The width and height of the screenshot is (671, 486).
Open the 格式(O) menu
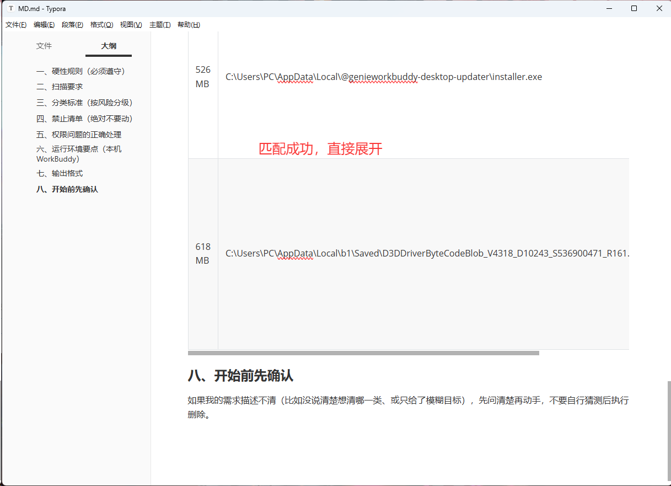[102, 25]
